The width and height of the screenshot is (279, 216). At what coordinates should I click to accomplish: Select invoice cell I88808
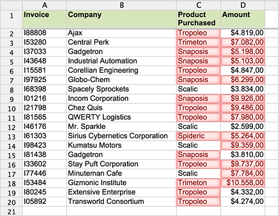point(44,33)
